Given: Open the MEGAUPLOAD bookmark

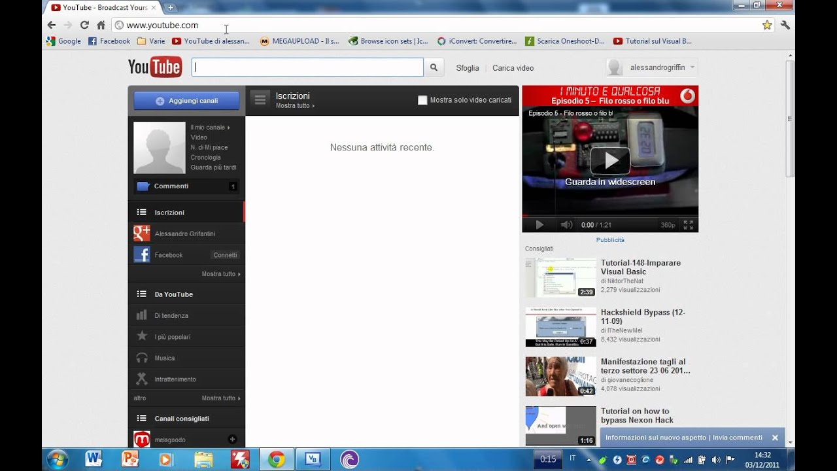Looking at the screenshot, I should [x=299, y=41].
